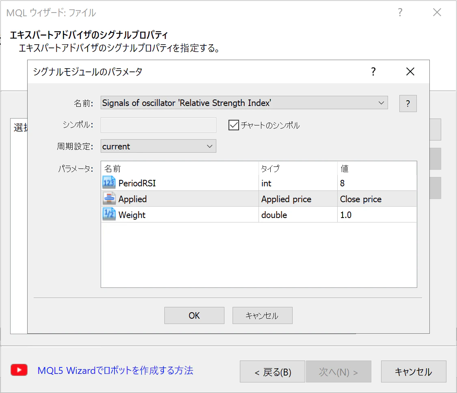
Task: Click the signal parameters dialog title help icon
Action: [373, 71]
